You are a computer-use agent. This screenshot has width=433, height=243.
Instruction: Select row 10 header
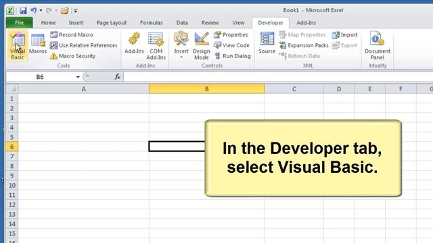coord(12,185)
